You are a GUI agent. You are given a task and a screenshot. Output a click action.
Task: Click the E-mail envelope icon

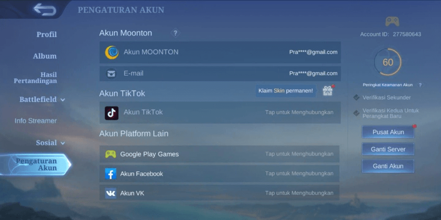(x=111, y=74)
